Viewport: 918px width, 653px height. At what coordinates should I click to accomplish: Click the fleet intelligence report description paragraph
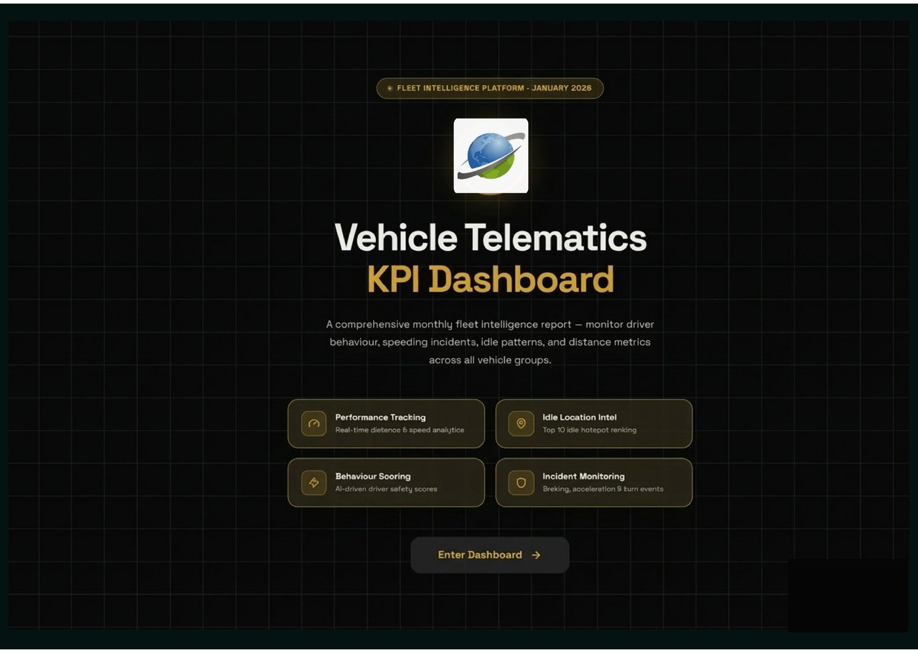tap(490, 342)
